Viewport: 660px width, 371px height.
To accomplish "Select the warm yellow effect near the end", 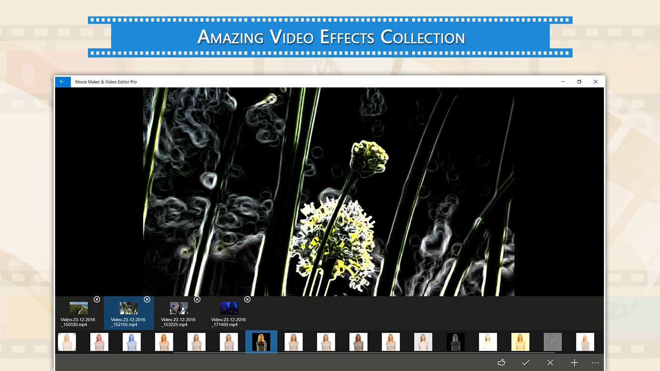I will [520, 342].
